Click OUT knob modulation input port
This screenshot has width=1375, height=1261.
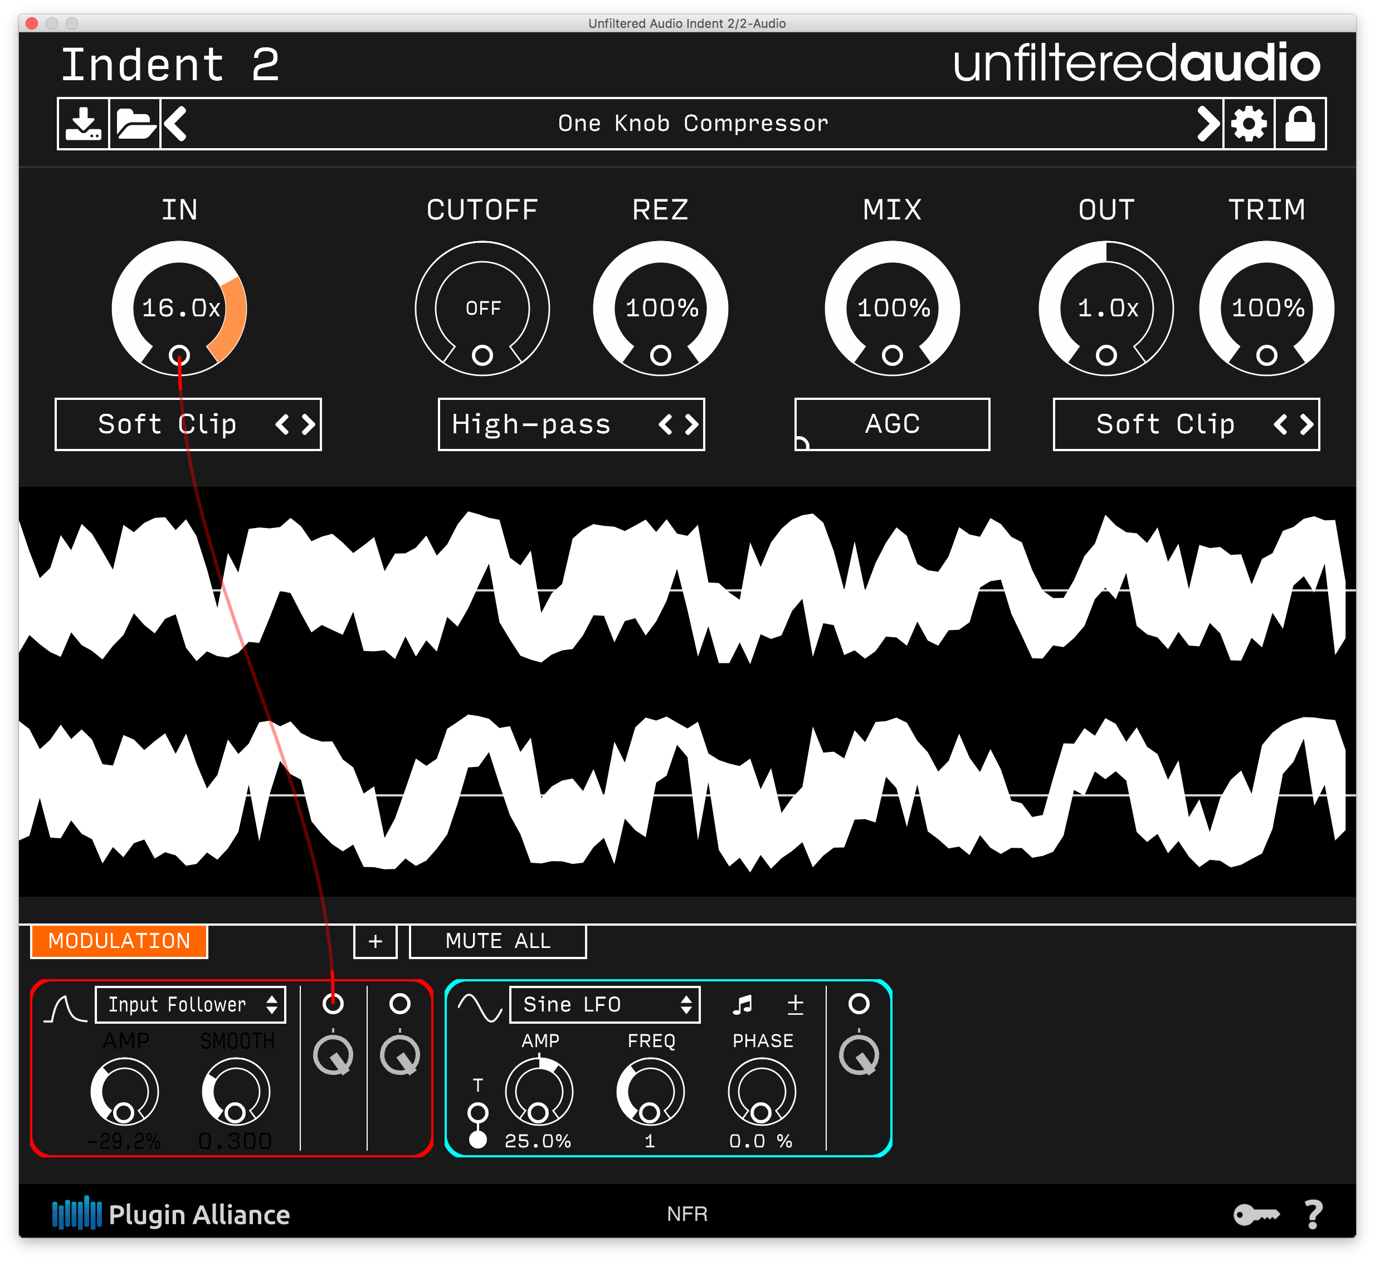click(1106, 355)
